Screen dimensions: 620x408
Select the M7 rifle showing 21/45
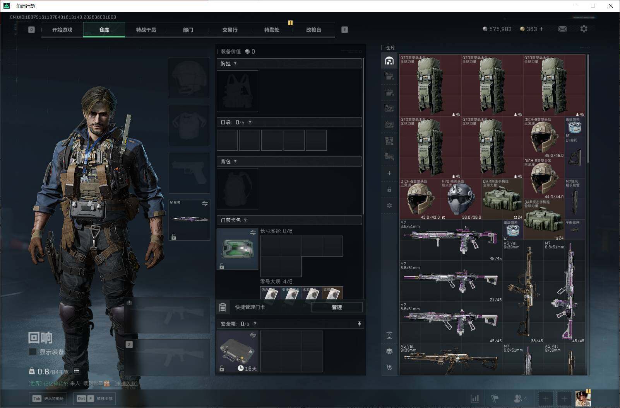[451, 282]
